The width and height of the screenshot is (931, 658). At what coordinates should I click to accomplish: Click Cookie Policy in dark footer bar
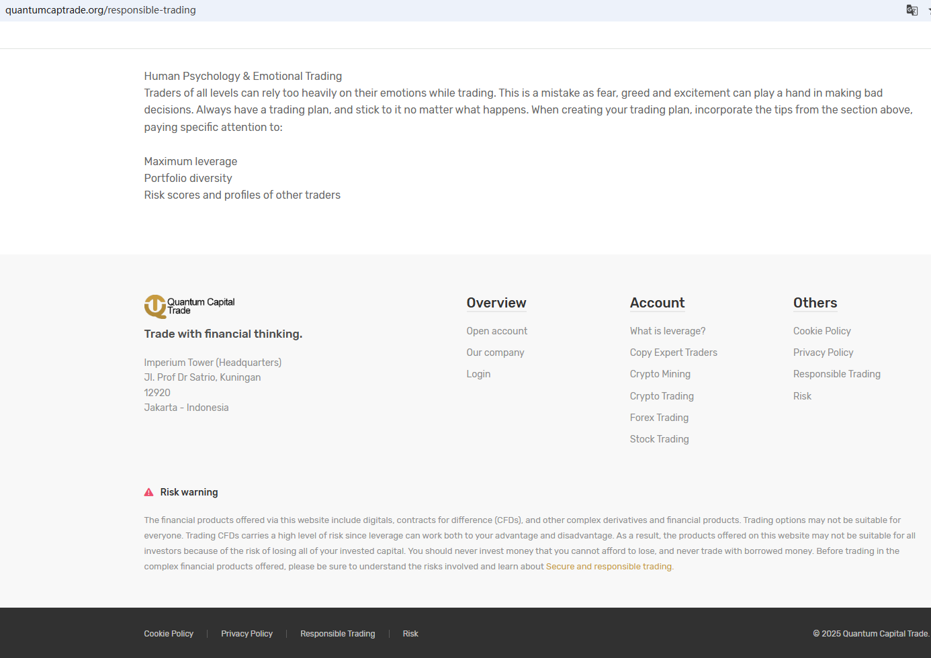tap(169, 634)
